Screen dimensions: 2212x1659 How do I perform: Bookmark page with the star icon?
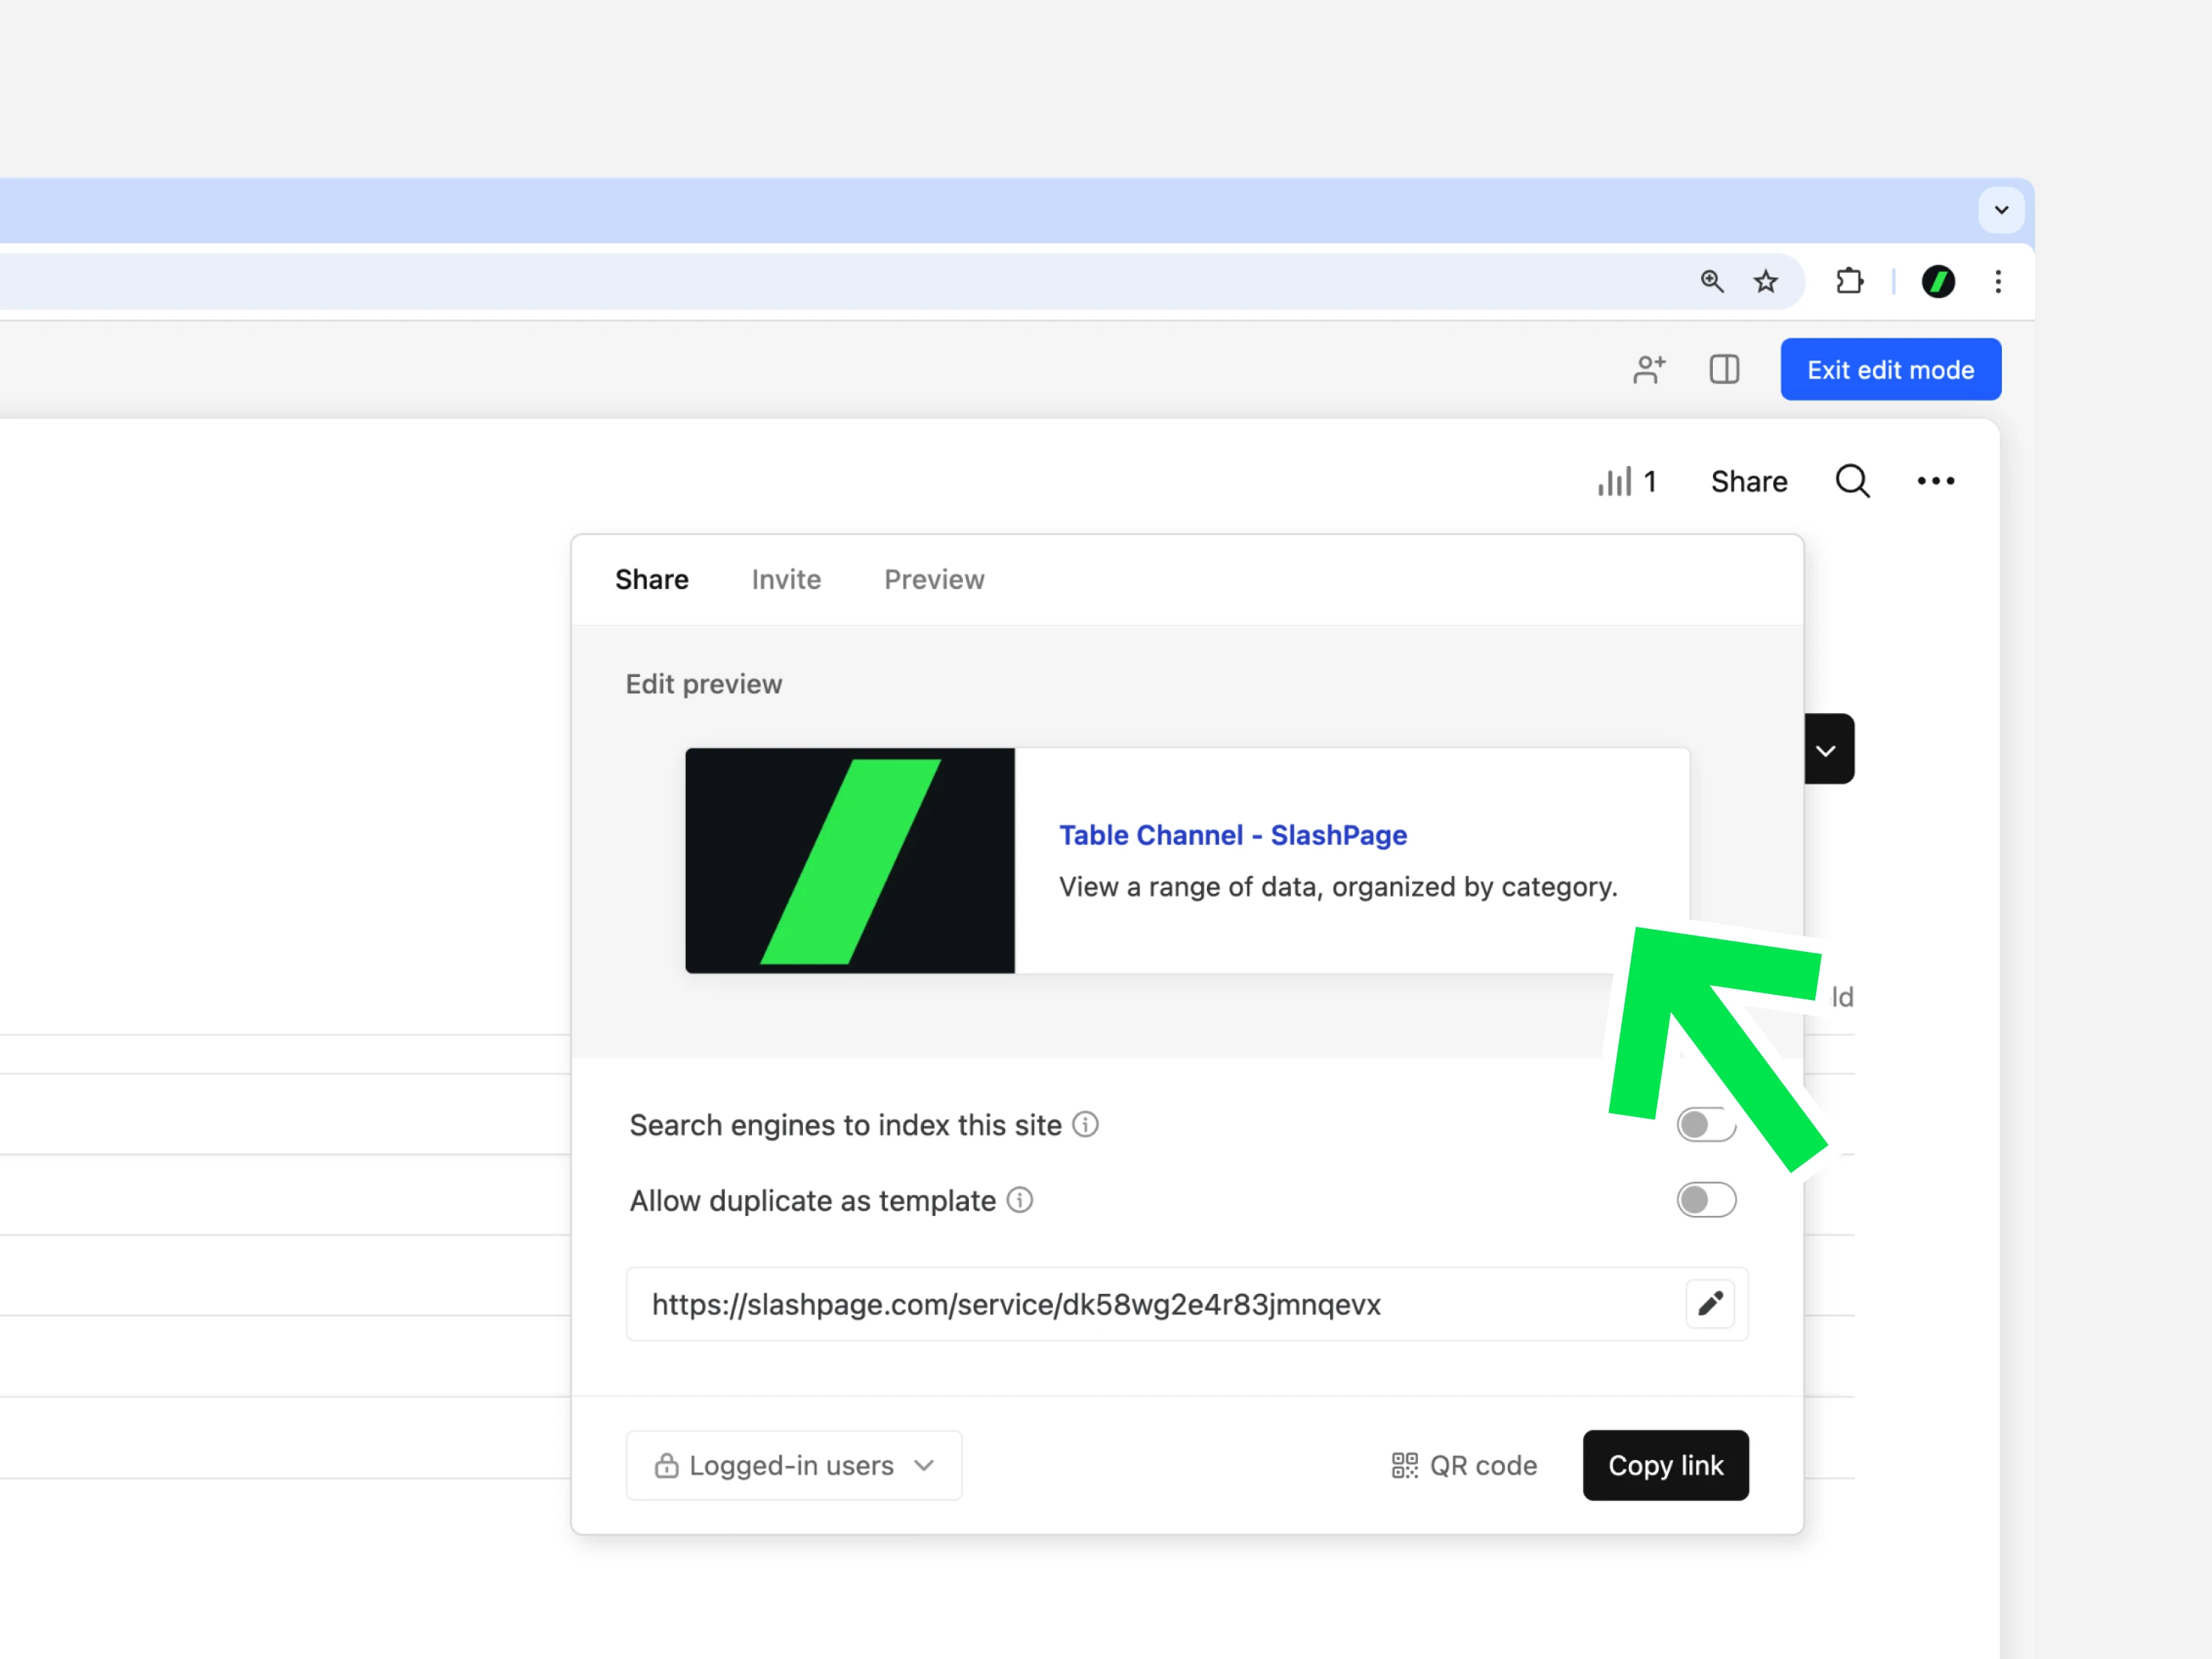tap(1766, 282)
